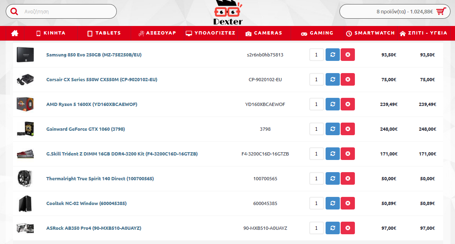455x244 pixels.
Task: Go to the home icon in navbar
Action: point(15,33)
